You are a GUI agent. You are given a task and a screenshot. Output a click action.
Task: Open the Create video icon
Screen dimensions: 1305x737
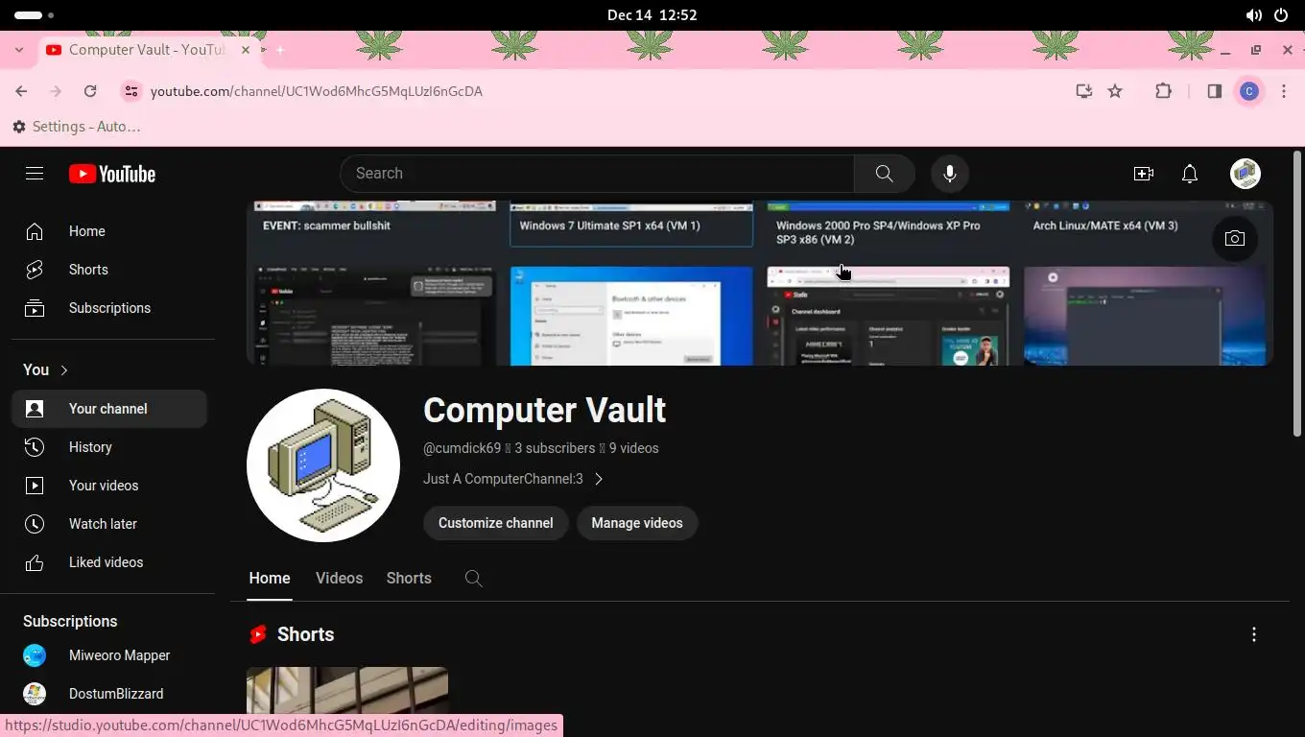tap(1144, 174)
